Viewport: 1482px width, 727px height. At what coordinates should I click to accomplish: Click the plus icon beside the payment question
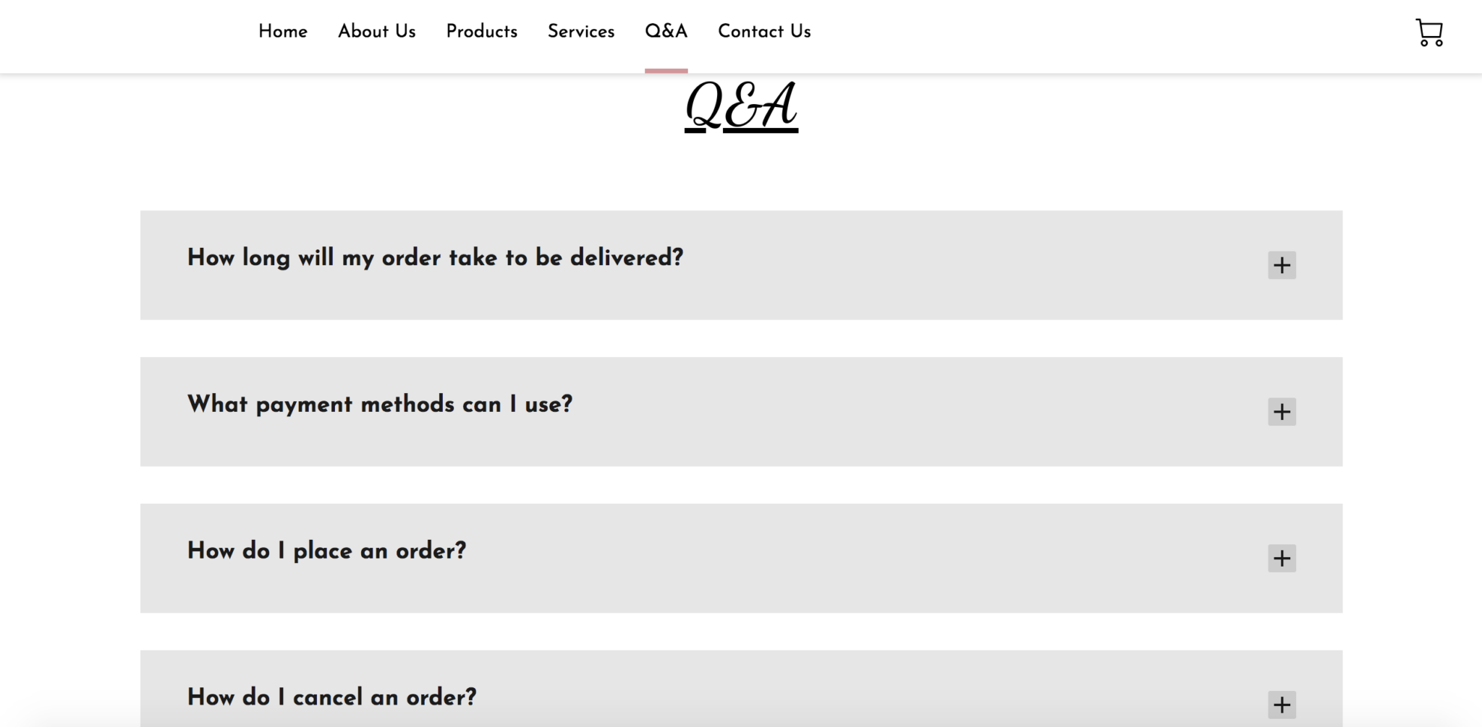(1282, 412)
